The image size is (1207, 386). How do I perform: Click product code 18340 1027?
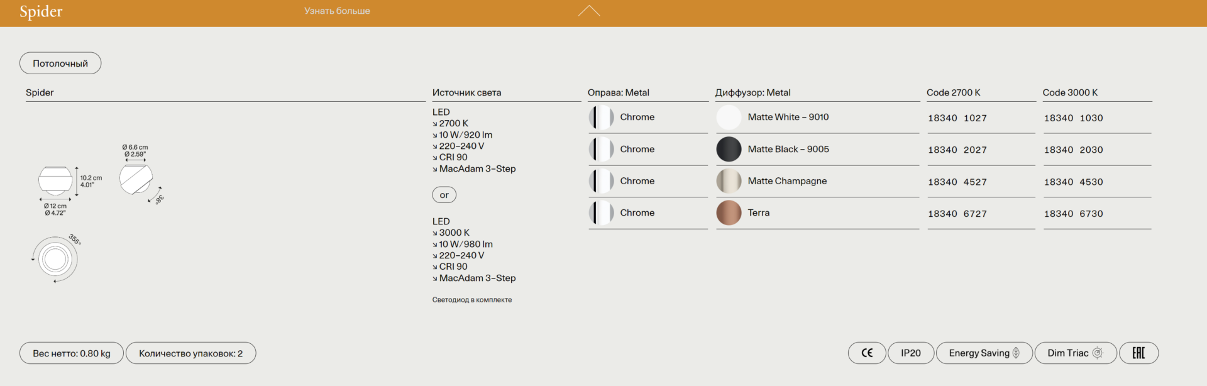tap(957, 118)
